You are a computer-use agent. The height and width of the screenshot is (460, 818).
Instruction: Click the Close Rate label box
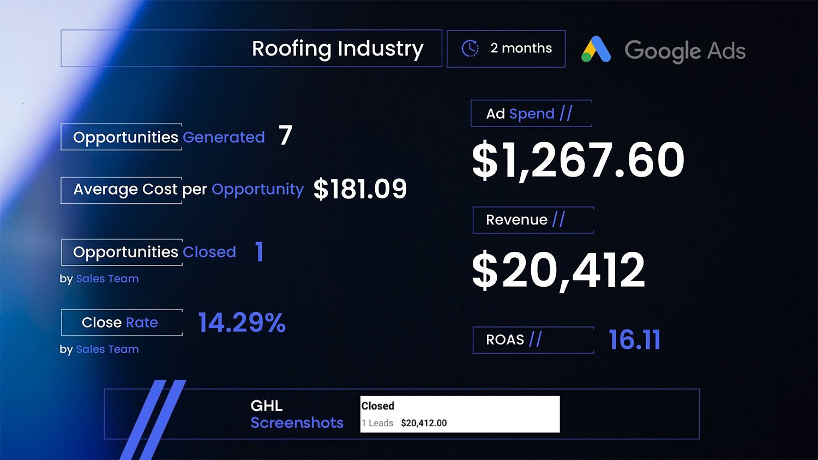click(x=121, y=323)
